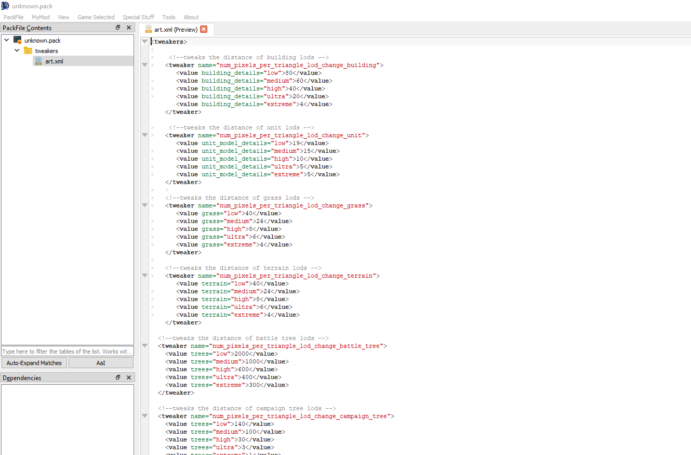Open the Tools menu
The height and width of the screenshot is (455, 691).
coord(169,17)
